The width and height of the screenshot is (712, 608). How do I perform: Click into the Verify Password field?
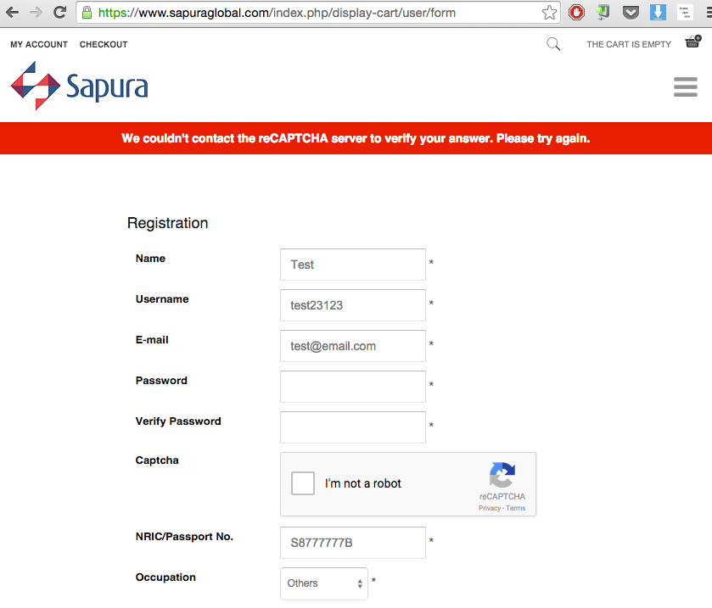pos(353,427)
